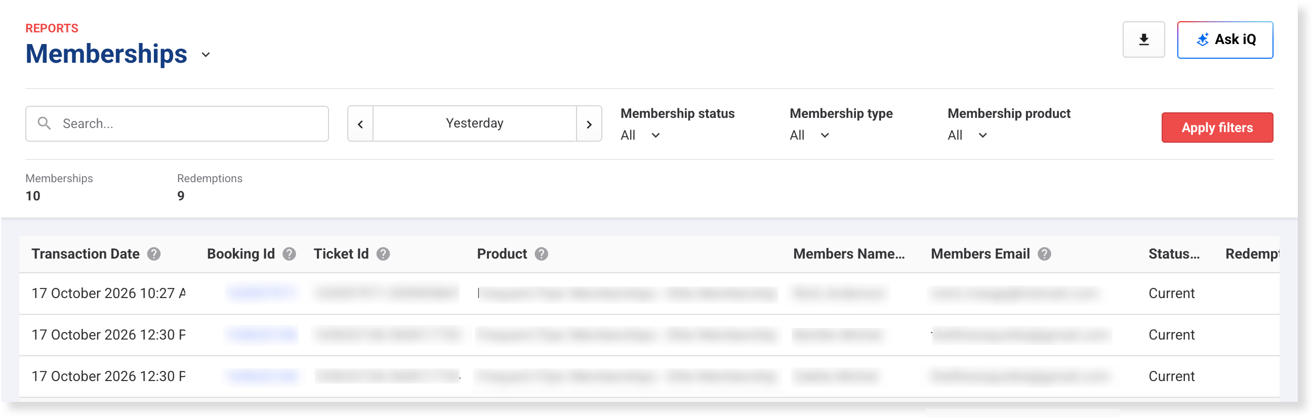Open the Ask iQ assistant
1314x418 pixels.
(1225, 40)
